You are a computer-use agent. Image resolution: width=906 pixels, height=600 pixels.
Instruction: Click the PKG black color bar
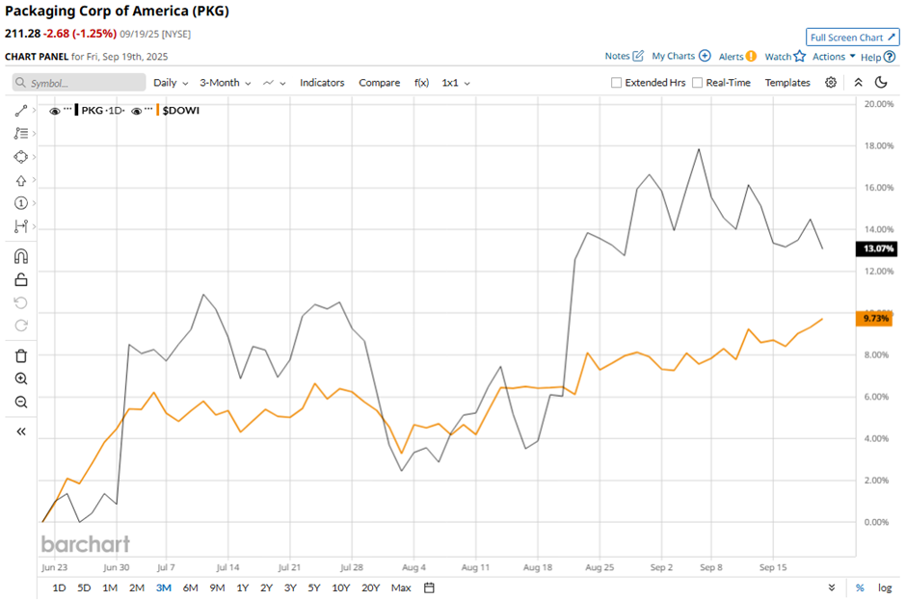76,111
